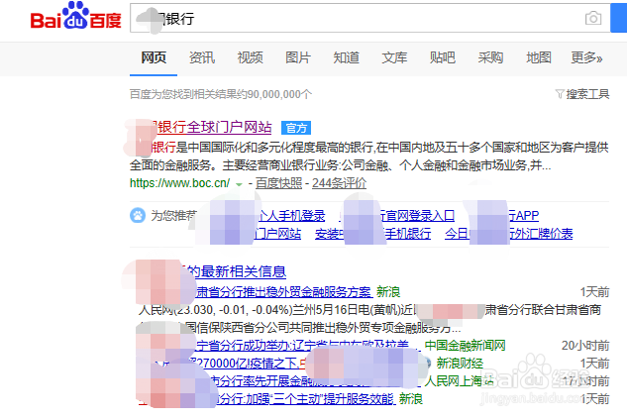Open 搜索工具 filter options
Screen dimensions: 627x420
click(x=587, y=94)
